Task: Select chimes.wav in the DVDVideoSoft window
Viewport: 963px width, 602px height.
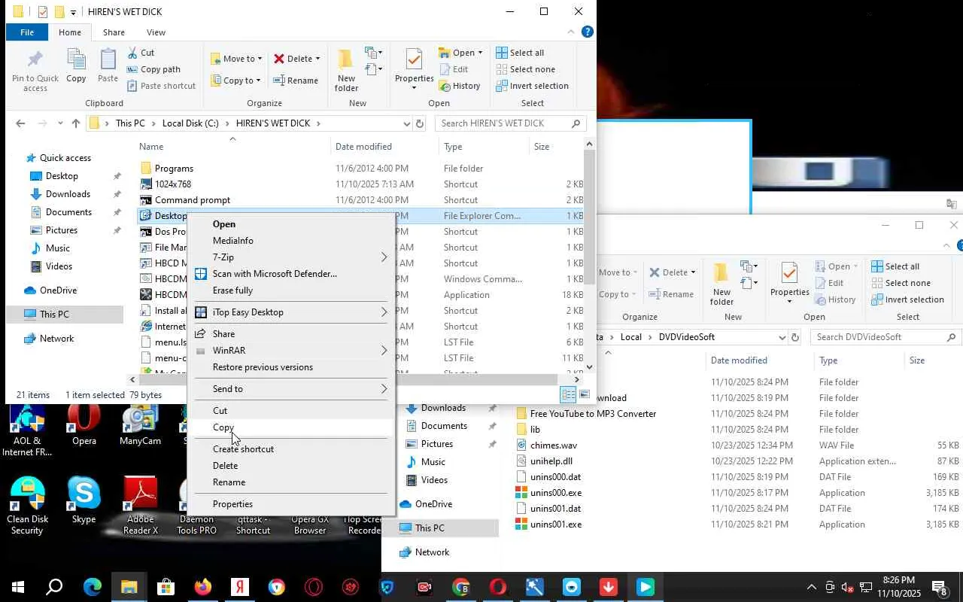Action: (553, 445)
